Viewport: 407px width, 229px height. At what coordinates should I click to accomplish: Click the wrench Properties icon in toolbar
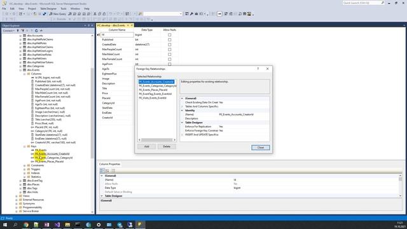(x=191, y=14)
